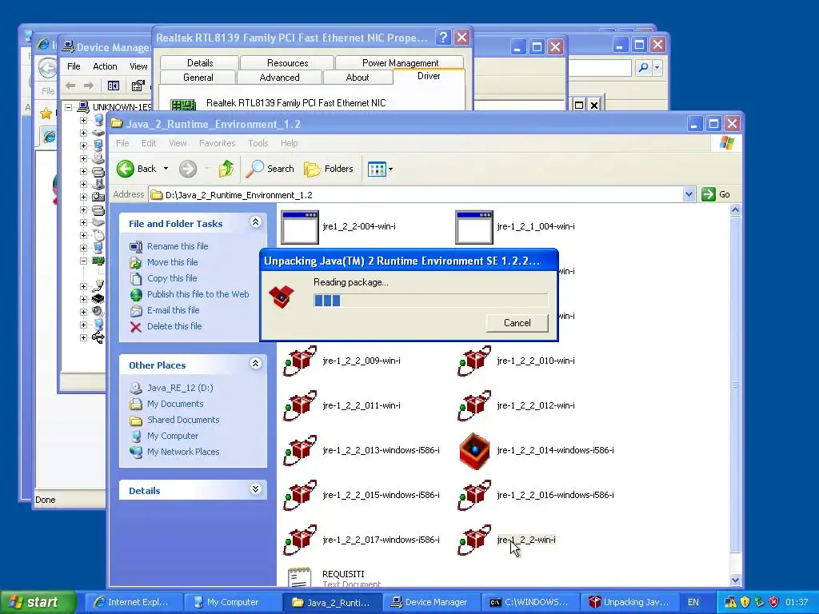Click the Reading package progress bar

[430, 301]
